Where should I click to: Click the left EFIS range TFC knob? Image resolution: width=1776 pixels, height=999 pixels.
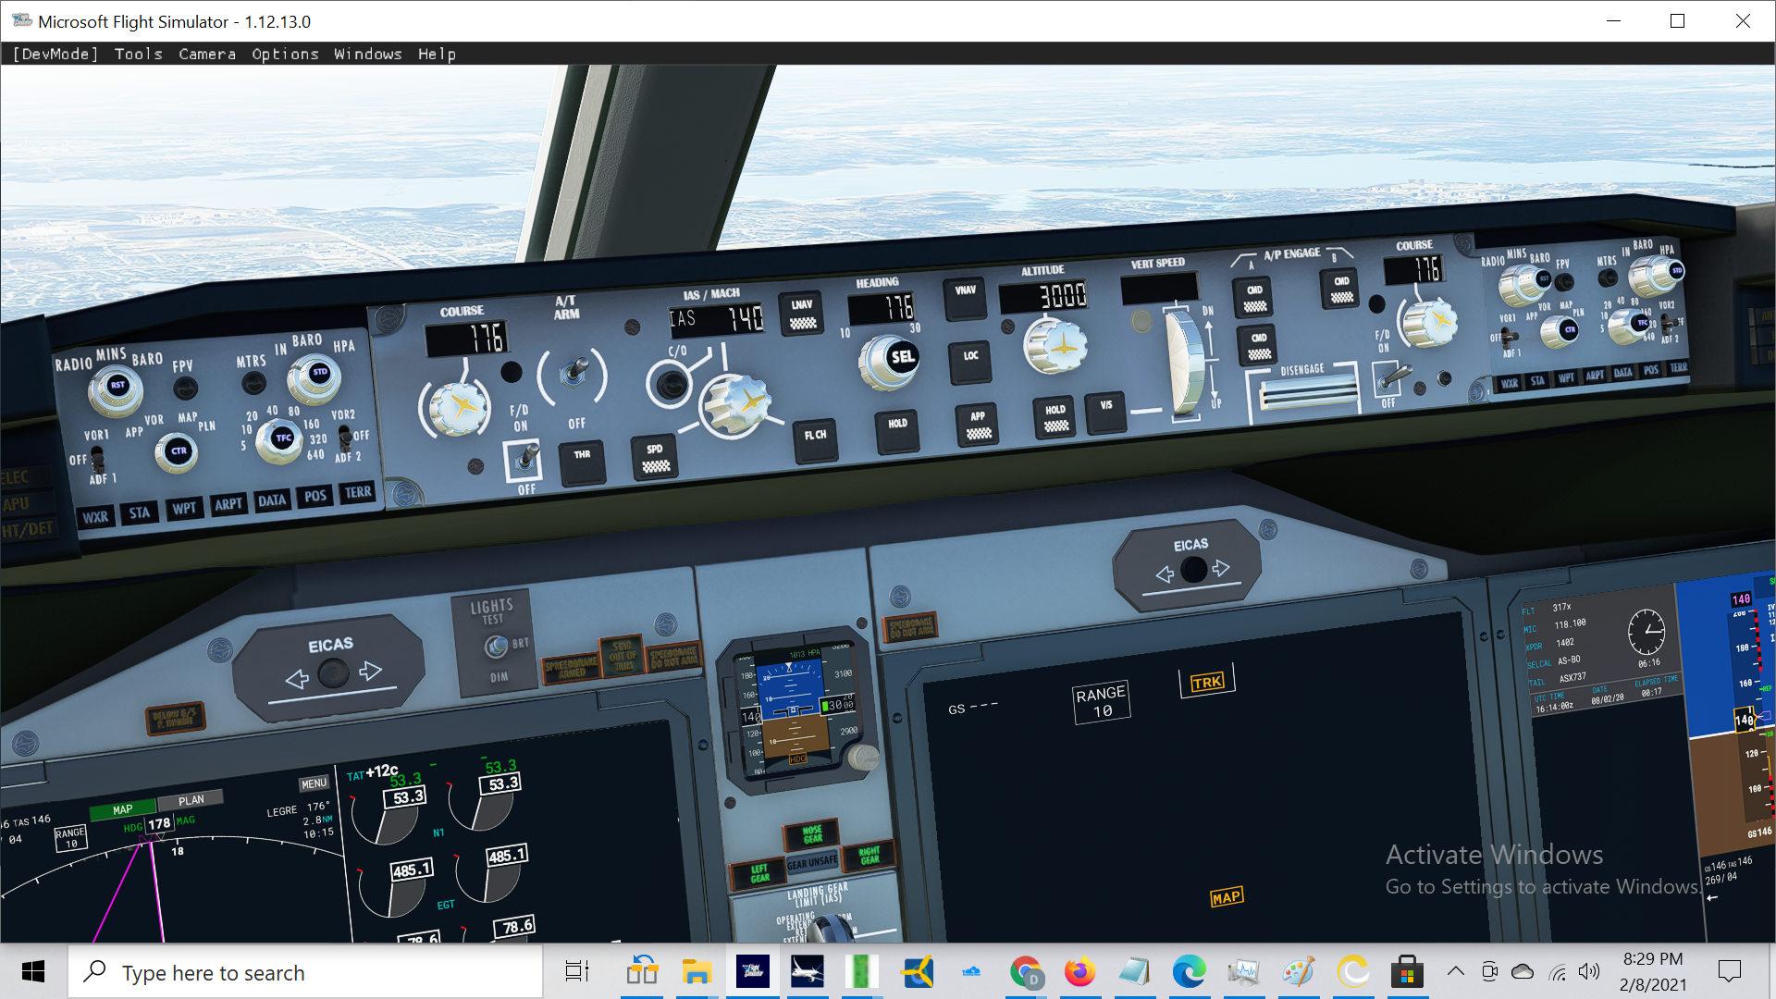click(x=279, y=440)
